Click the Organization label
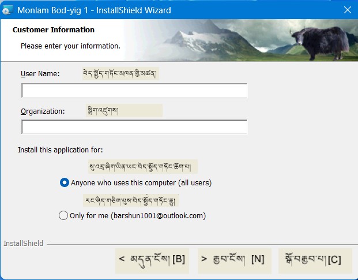 (x=43, y=111)
